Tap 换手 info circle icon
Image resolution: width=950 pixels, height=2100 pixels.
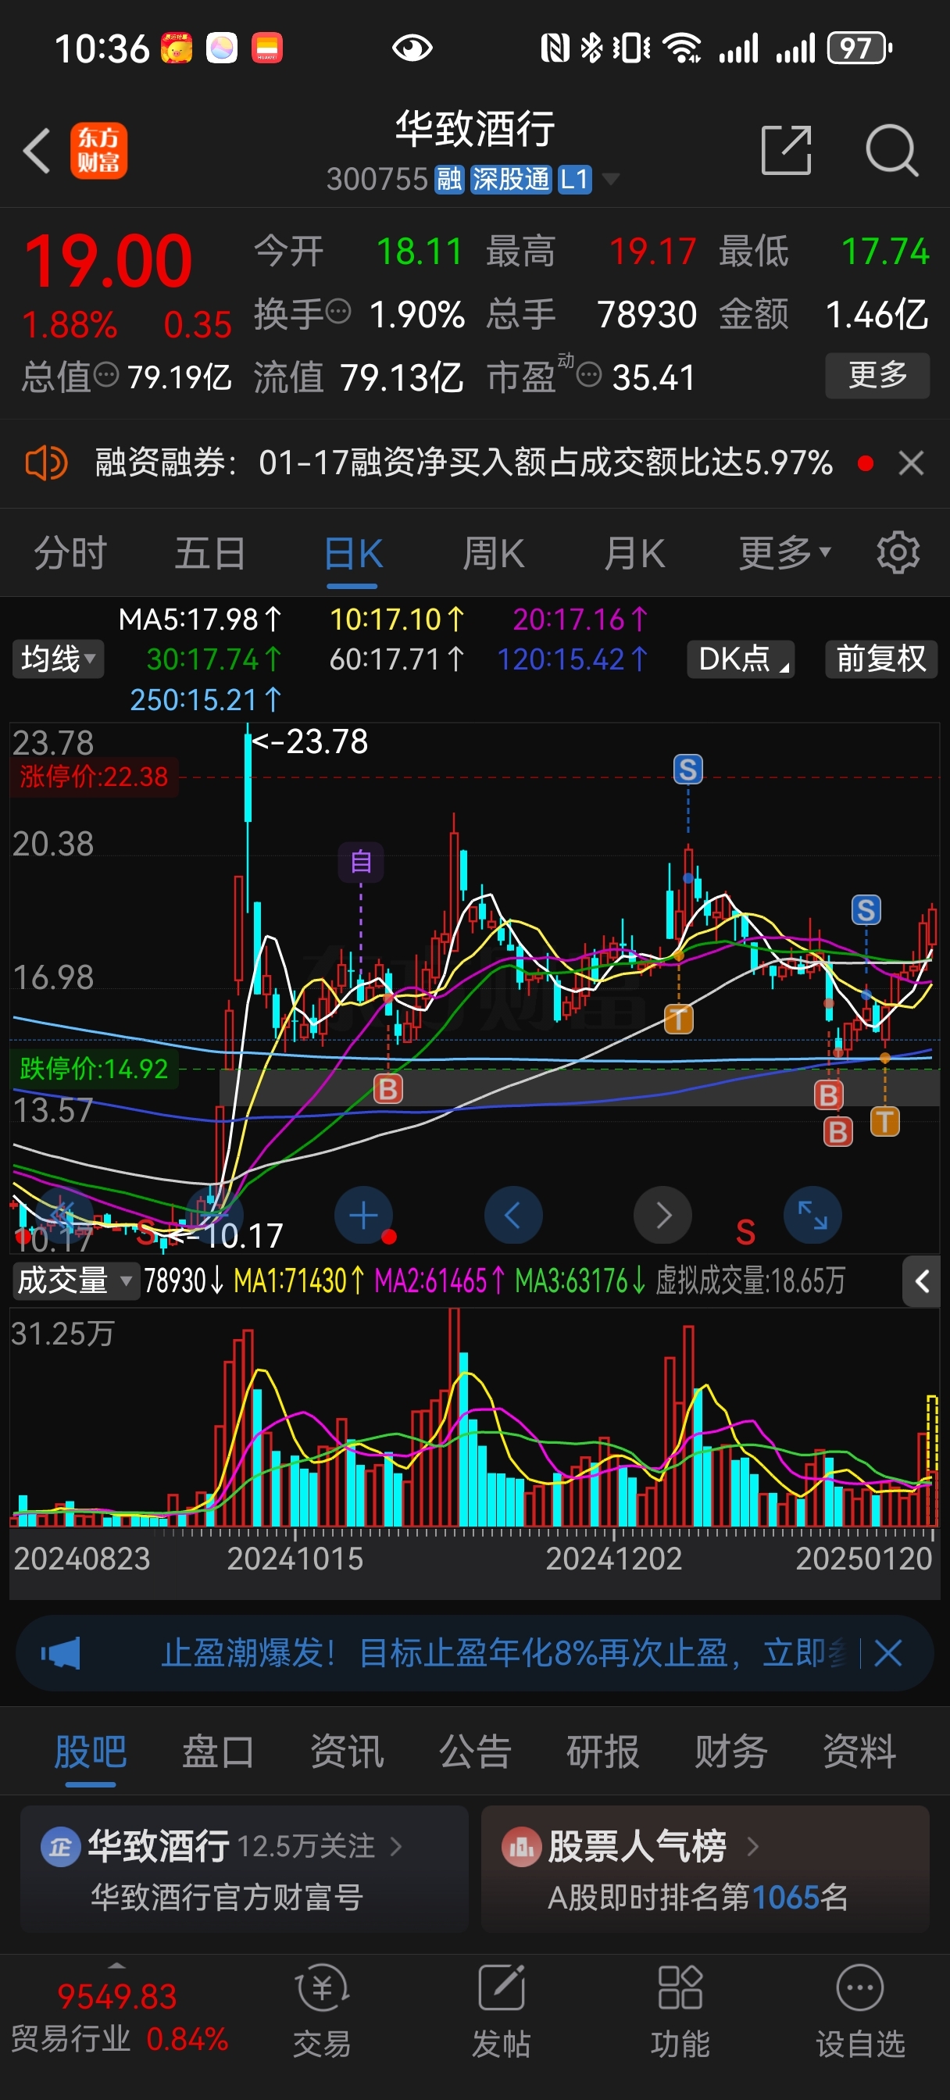point(338,311)
